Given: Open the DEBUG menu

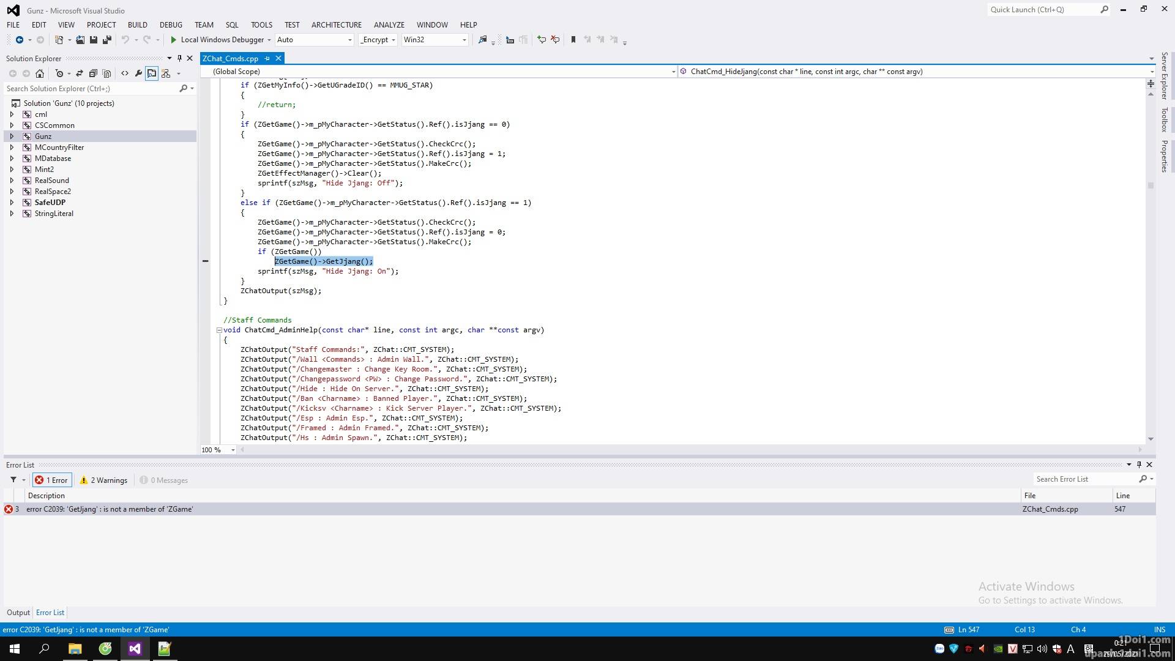Looking at the screenshot, I should [x=170, y=24].
